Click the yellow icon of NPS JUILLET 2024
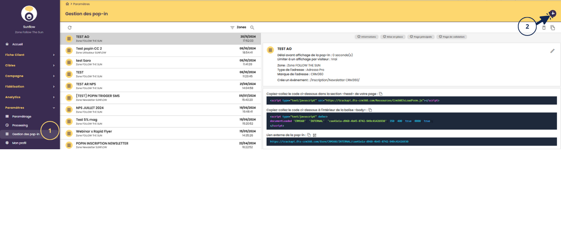The image size is (561, 242). [69, 110]
